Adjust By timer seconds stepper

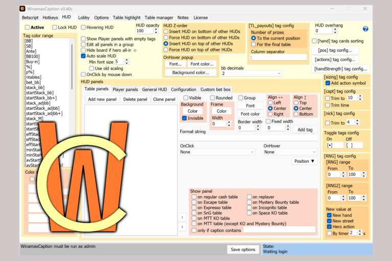pos(359,233)
